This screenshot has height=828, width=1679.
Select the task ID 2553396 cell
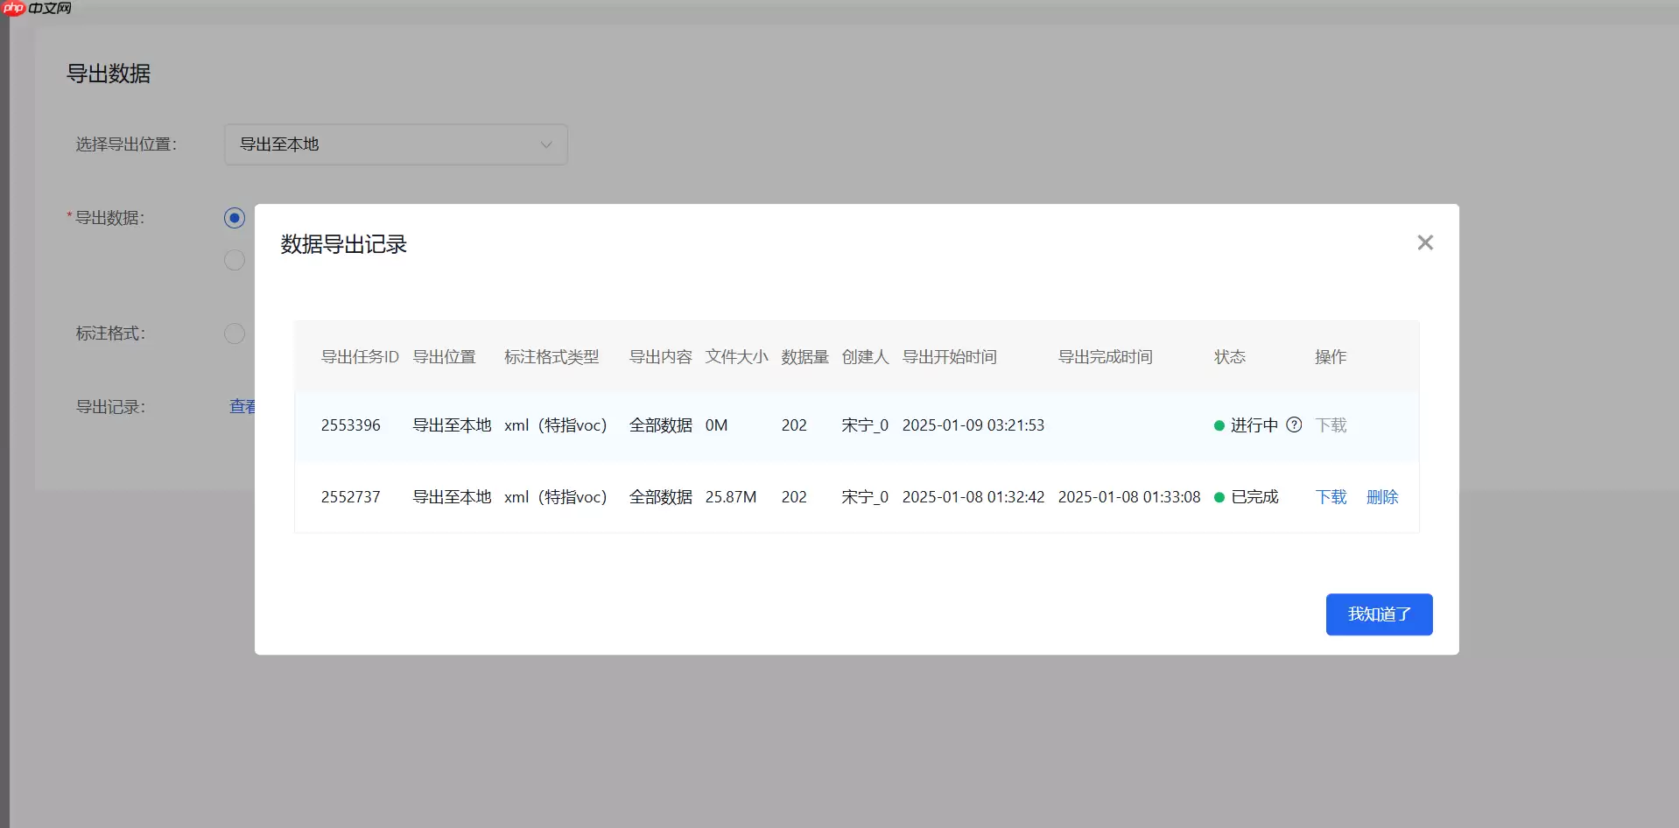(x=350, y=425)
